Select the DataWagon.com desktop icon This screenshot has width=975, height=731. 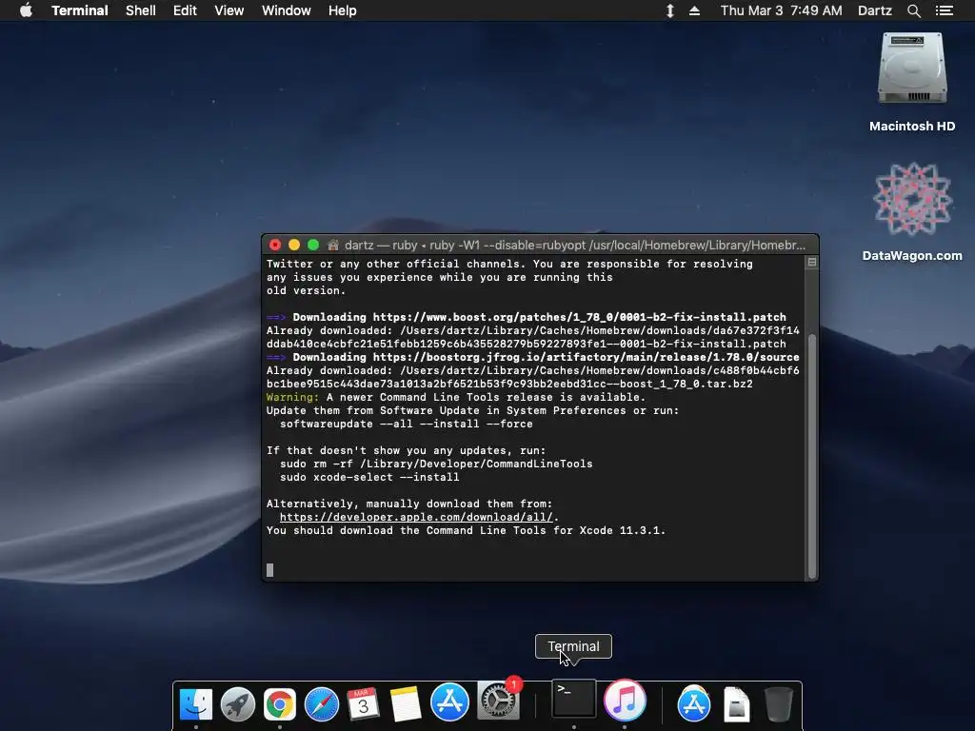coord(912,200)
